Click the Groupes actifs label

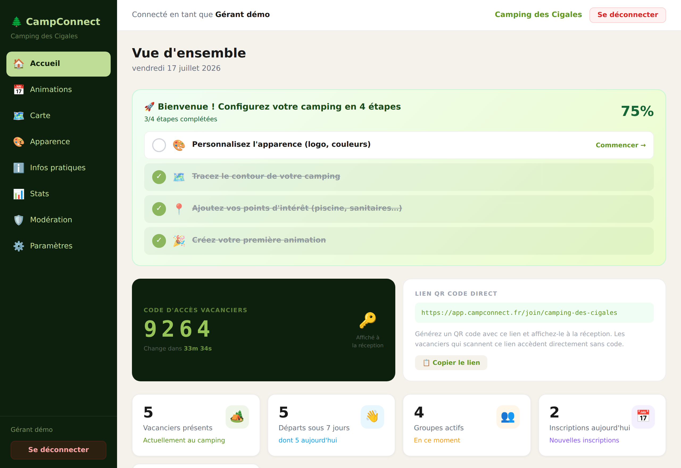point(439,428)
